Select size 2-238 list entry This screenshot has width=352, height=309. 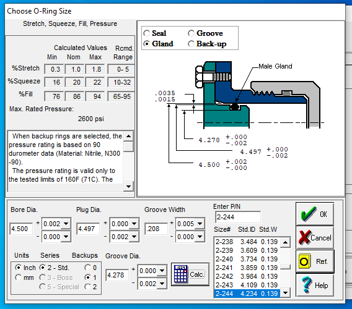pos(247,242)
